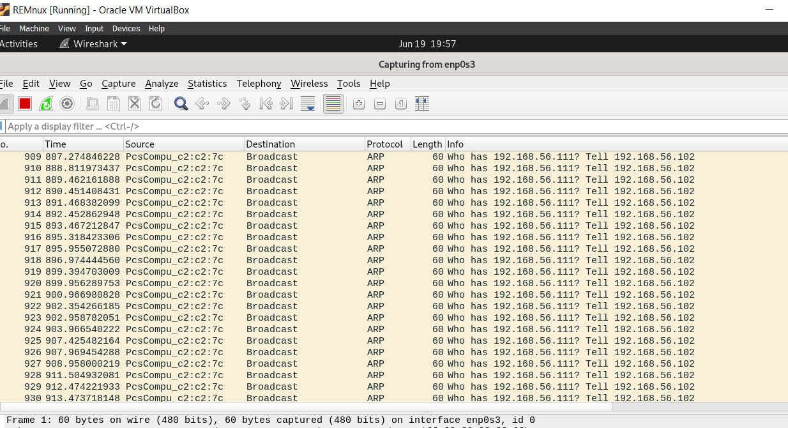Open the Go menu
The height and width of the screenshot is (428, 788).
(x=86, y=84)
